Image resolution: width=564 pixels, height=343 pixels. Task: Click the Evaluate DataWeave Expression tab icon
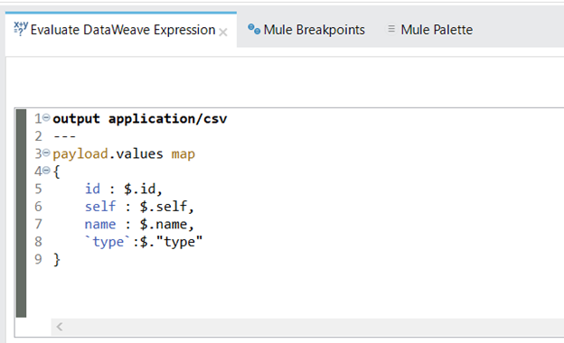coord(21,29)
